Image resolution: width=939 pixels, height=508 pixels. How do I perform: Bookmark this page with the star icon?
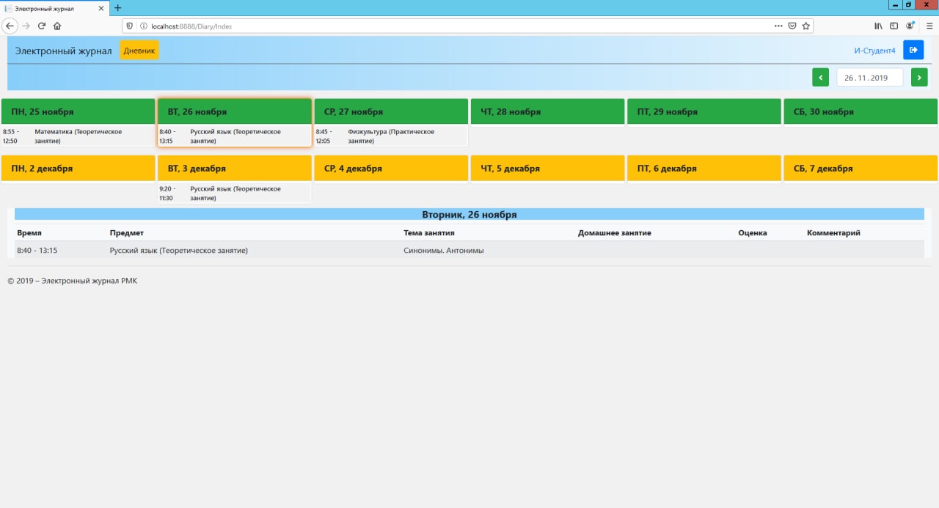pyautogui.click(x=805, y=26)
